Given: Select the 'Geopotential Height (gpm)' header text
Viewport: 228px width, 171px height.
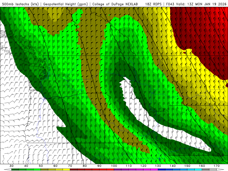Looking at the screenshot, I should [x=66, y=4].
